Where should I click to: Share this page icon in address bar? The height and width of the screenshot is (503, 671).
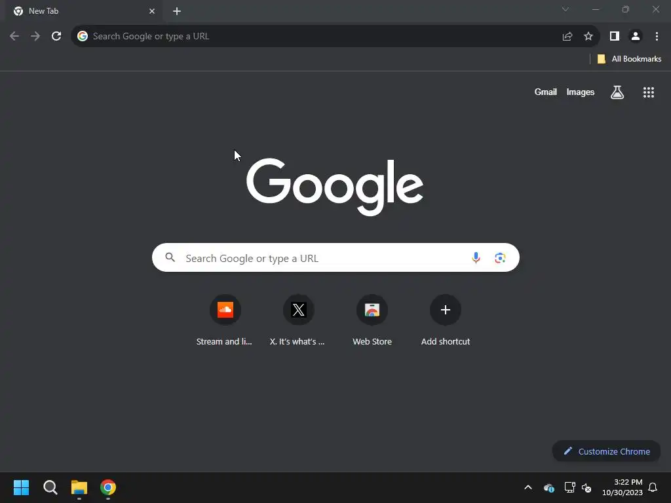(567, 37)
